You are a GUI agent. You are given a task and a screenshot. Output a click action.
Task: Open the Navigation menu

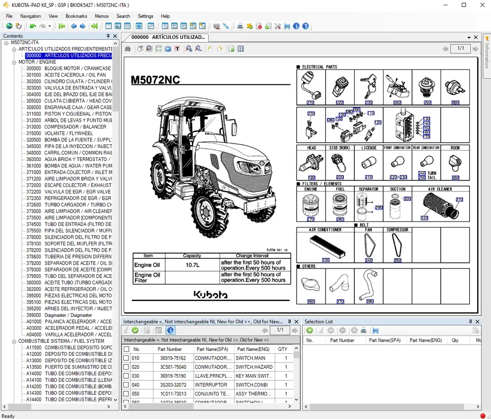coord(30,16)
